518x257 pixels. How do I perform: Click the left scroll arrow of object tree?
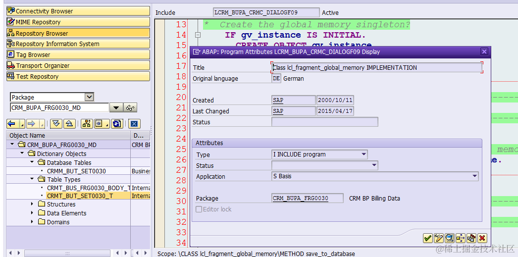tap(10, 254)
